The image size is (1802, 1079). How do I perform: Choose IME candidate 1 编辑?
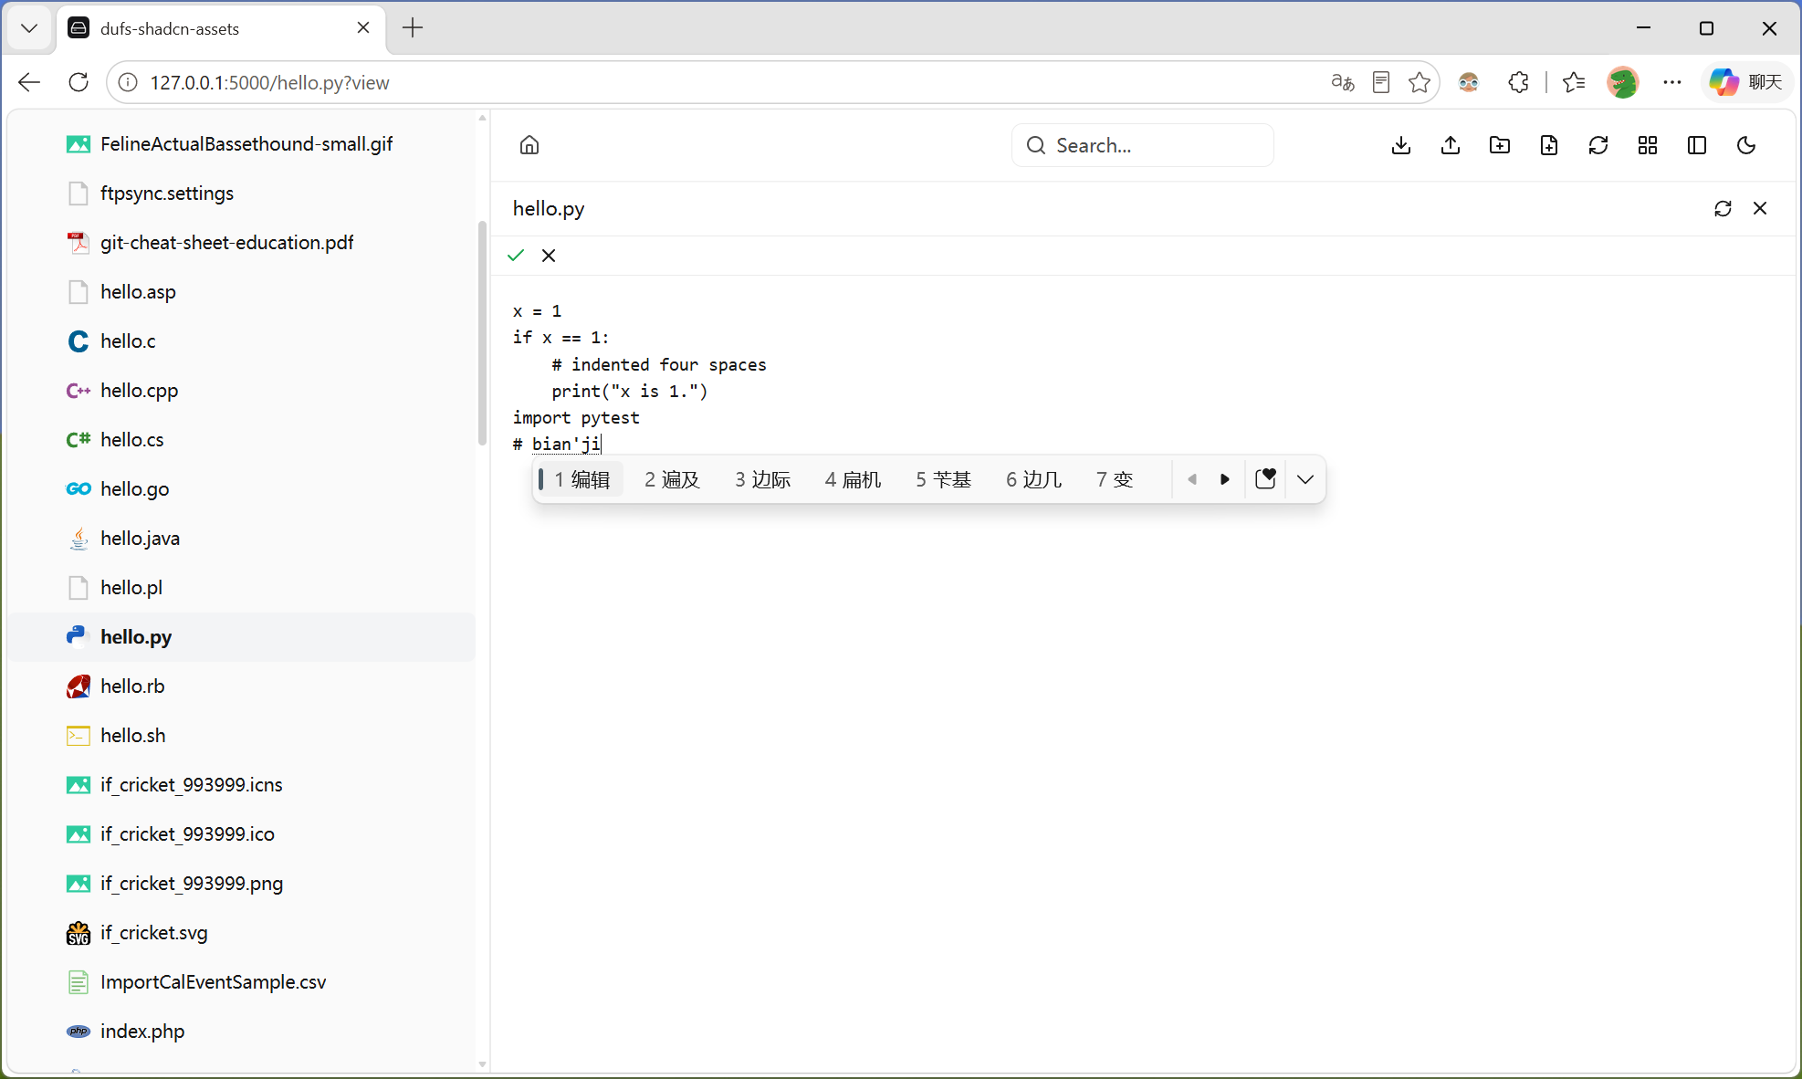click(581, 479)
